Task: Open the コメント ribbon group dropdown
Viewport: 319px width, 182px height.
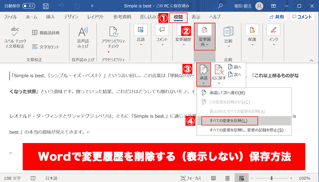Action: tap(162, 35)
